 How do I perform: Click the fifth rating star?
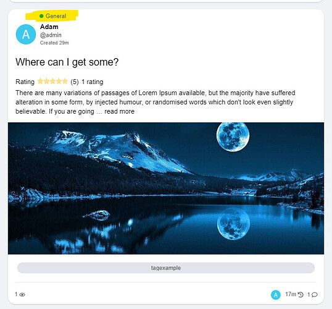tap(65, 82)
